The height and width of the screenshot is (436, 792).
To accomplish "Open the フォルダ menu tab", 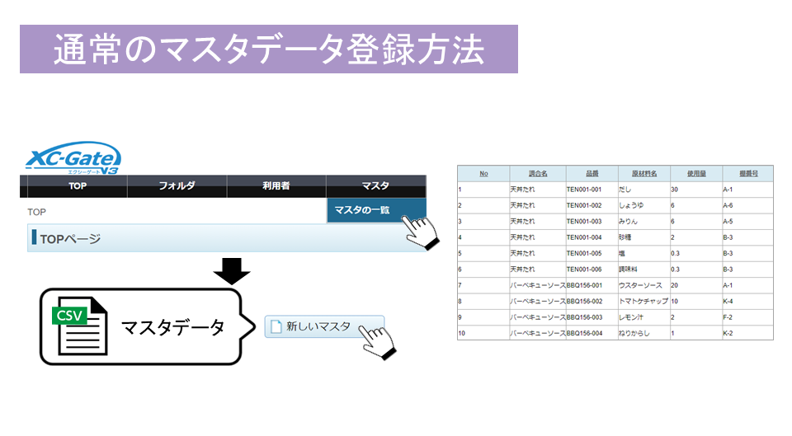I will (x=177, y=186).
